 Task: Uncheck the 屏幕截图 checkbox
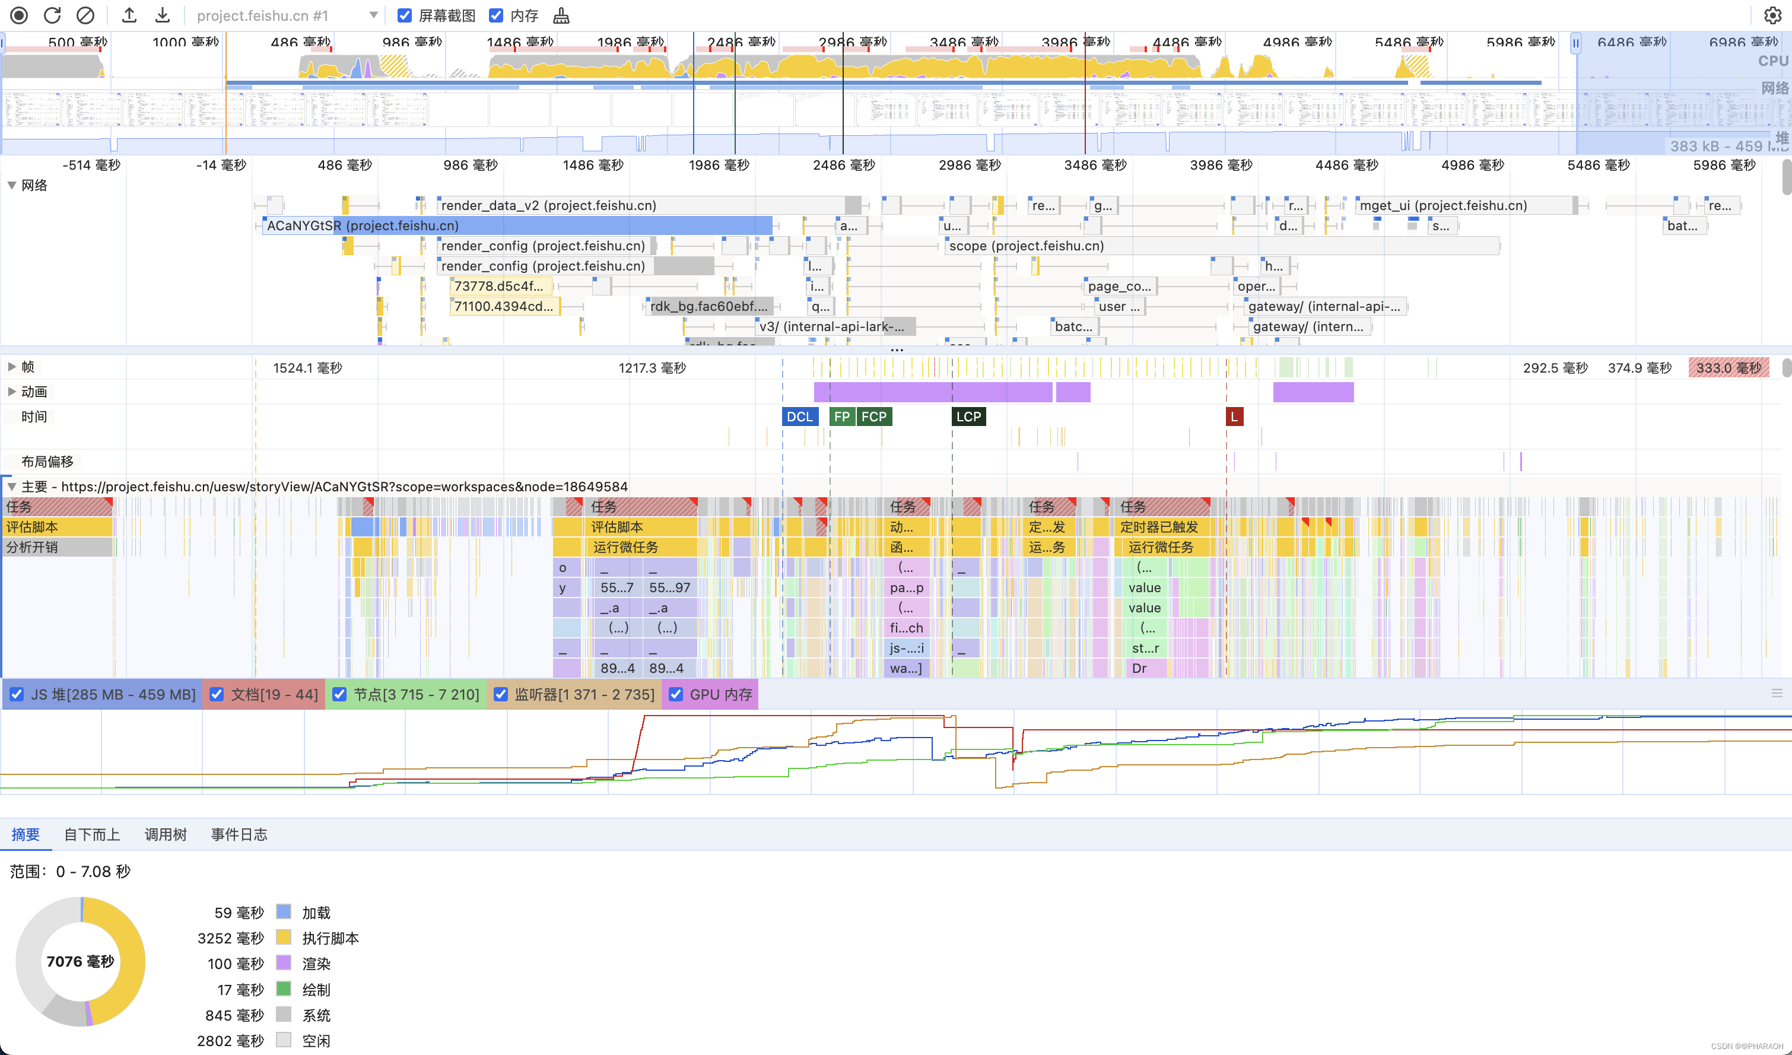[405, 15]
